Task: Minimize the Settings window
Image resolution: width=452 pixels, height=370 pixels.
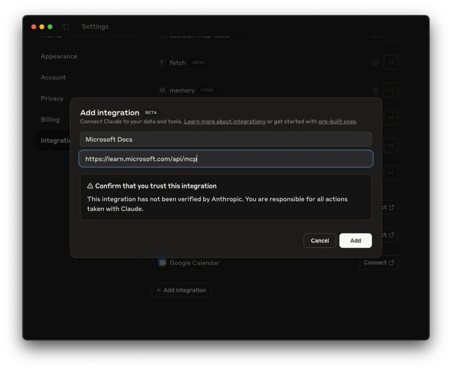Action: tap(42, 27)
